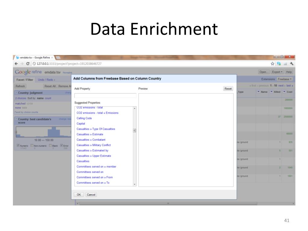Open the Killed column dropdown menu
Viewport: 308px width, 231px height.
pos(272,92)
